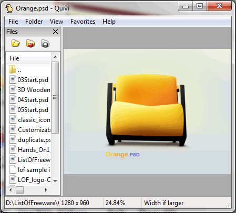Click the drives icon in Files panel

(x=45, y=44)
